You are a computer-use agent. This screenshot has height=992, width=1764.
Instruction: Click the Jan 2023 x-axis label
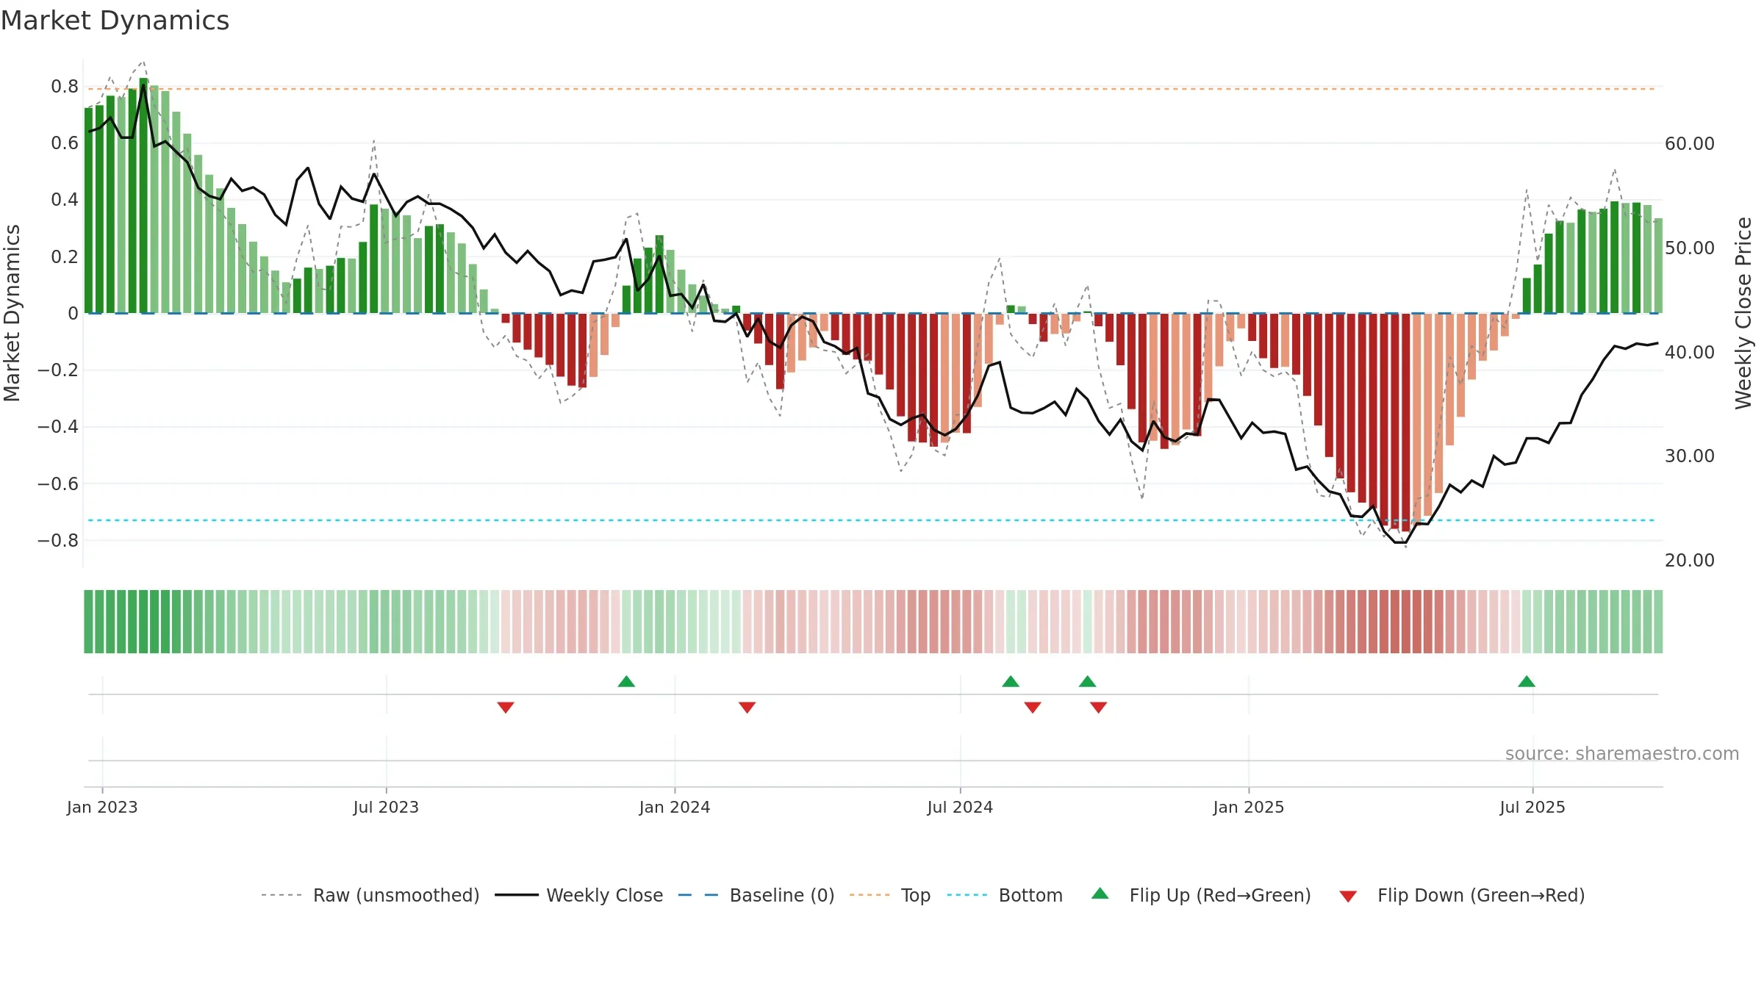coord(102,807)
